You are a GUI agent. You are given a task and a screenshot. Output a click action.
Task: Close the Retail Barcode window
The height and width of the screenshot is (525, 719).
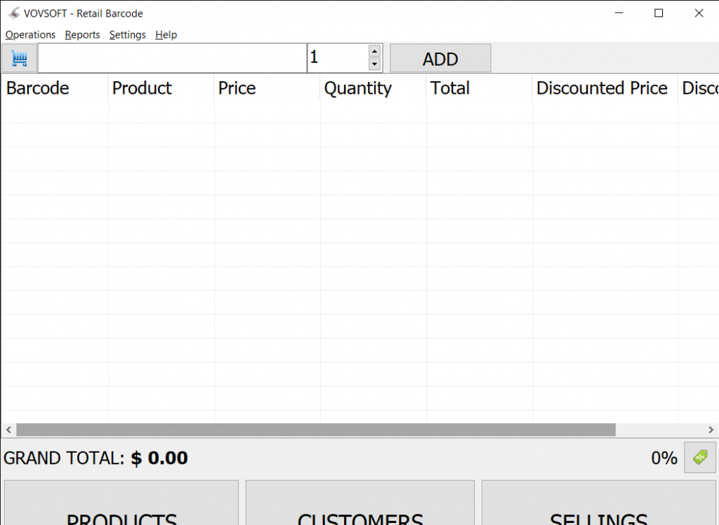(699, 13)
